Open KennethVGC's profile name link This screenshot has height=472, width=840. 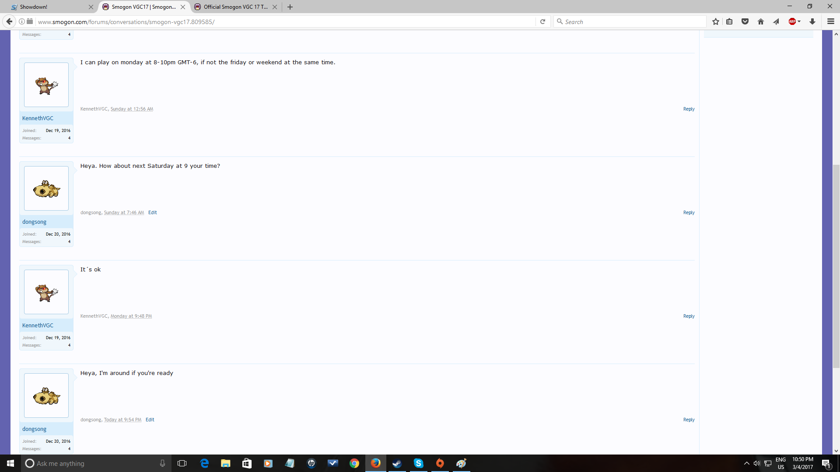pyautogui.click(x=38, y=118)
